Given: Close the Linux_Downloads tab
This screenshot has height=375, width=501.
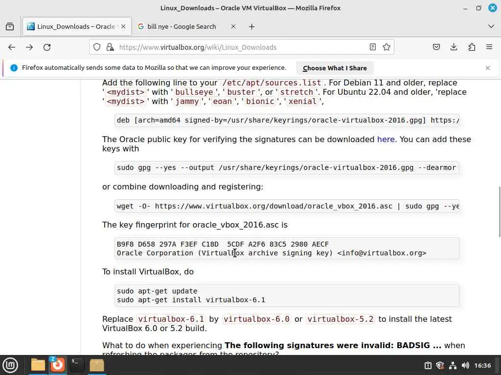Looking at the screenshot, I should (x=123, y=26).
